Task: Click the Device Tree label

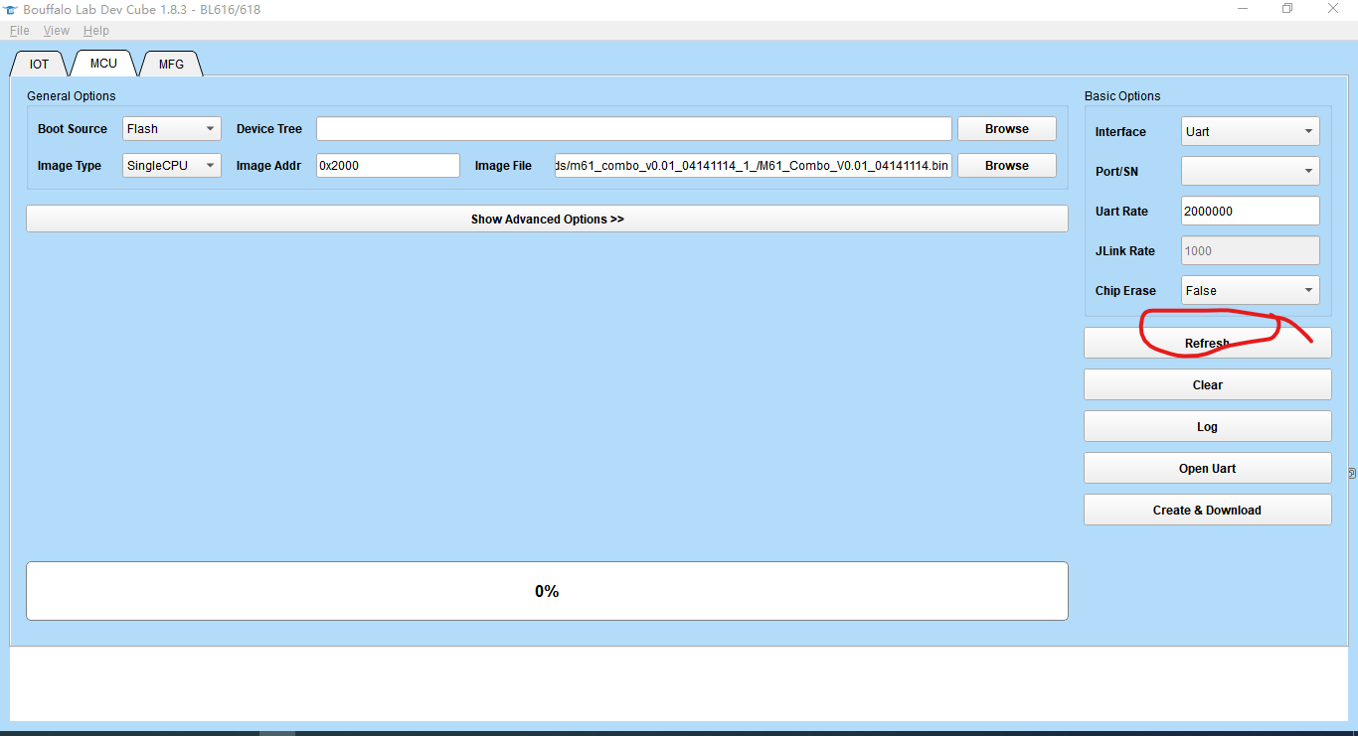Action: [269, 129]
